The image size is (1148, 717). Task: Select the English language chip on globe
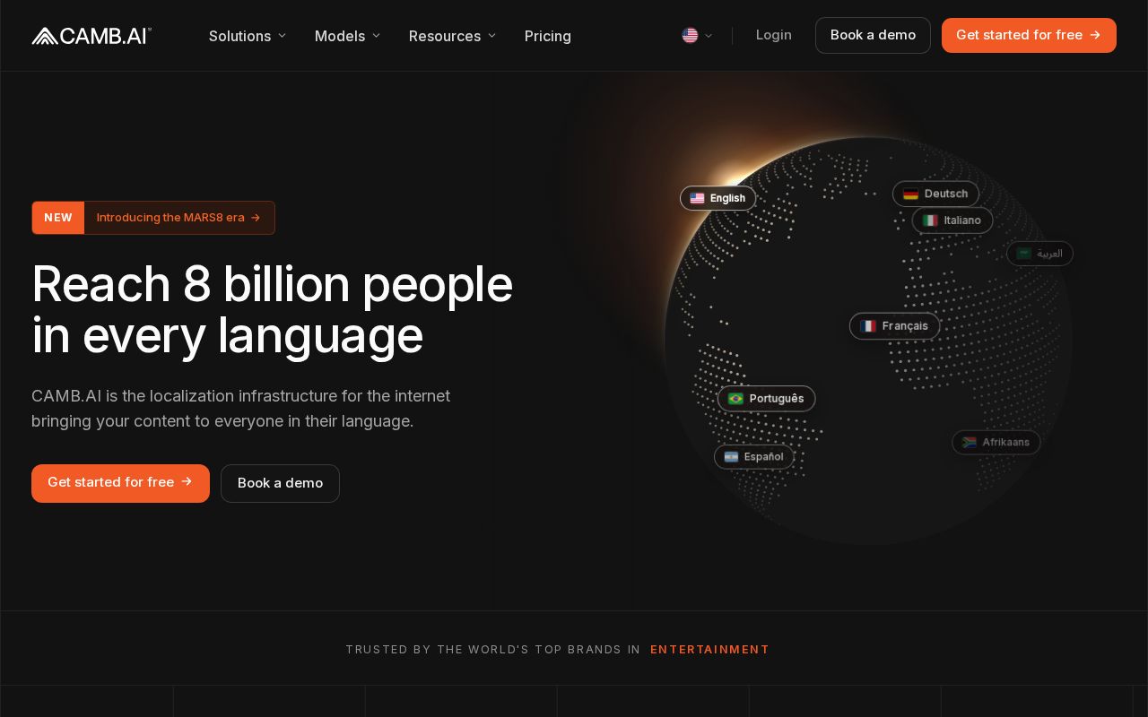pos(717,198)
